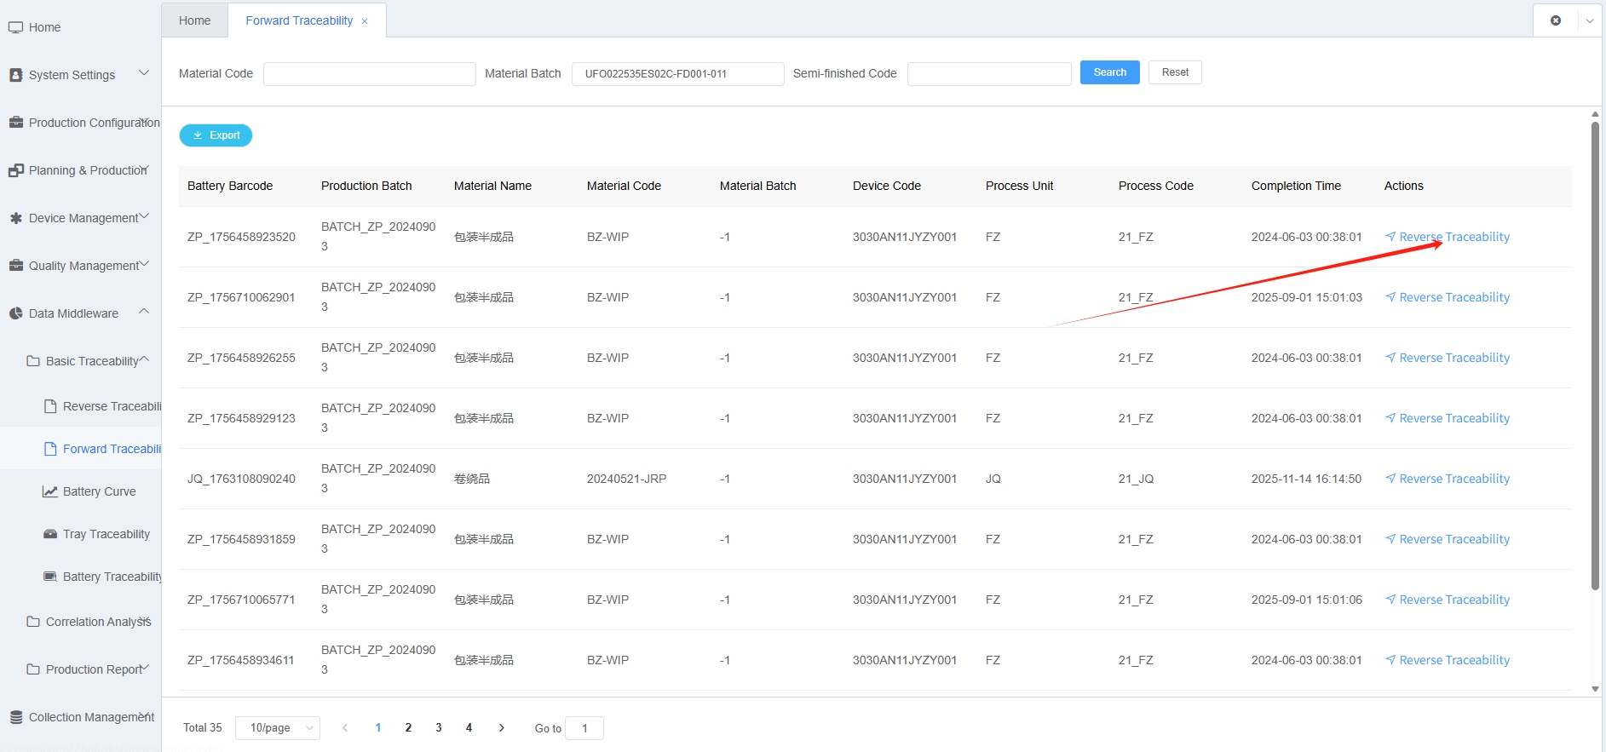Click the Device Management gear icon
Screen dimensions: 1606x752
click(x=15, y=218)
